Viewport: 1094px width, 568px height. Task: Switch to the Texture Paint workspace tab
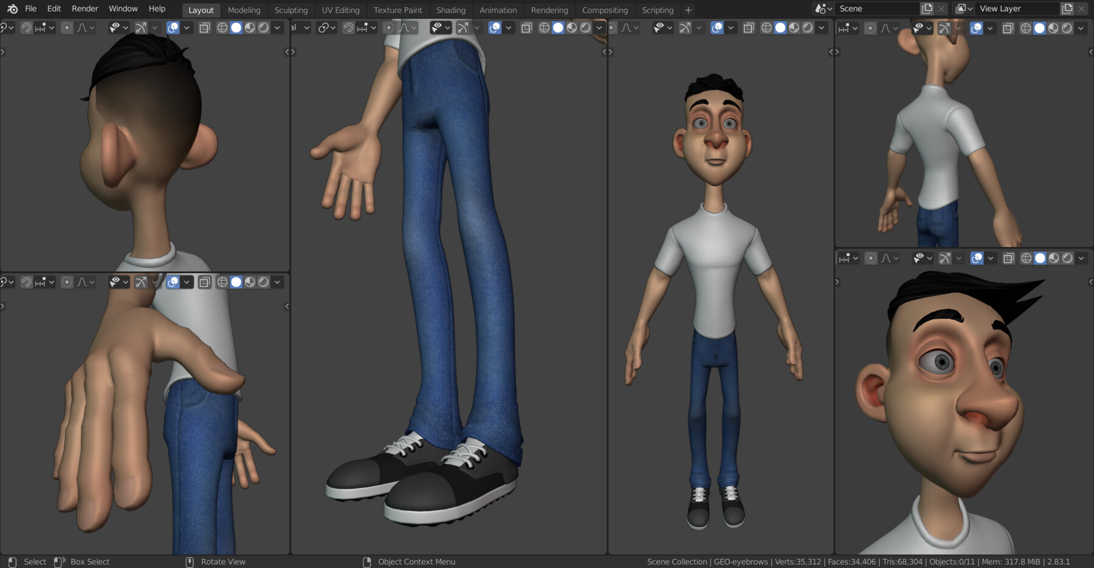click(x=397, y=10)
